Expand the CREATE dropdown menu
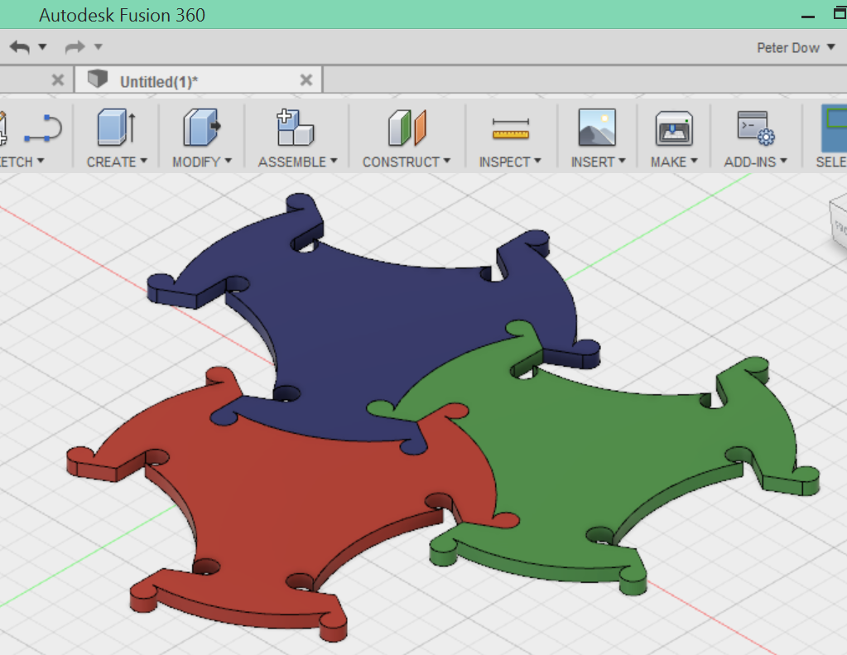 click(x=117, y=161)
